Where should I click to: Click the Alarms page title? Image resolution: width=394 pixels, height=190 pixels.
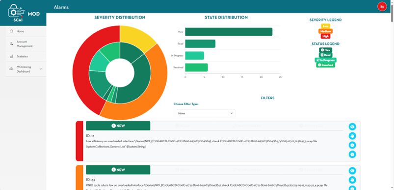point(61,7)
